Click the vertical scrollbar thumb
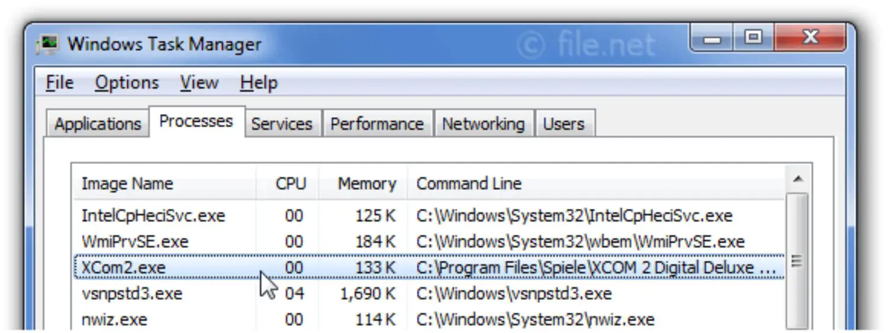 point(797,260)
